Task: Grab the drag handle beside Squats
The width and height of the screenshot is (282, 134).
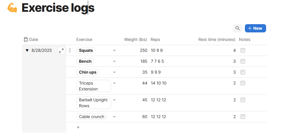Action: click(70, 50)
